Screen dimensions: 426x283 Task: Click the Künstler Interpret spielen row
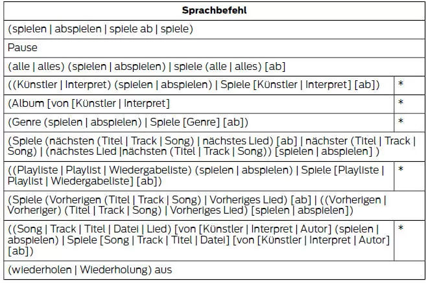click(199, 85)
